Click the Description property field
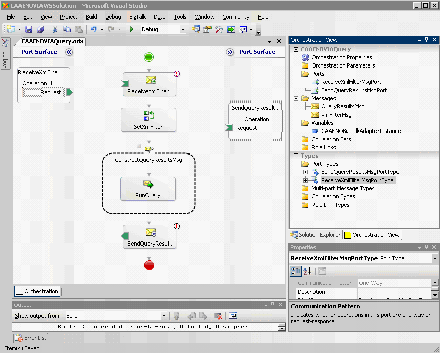 point(394,292)
